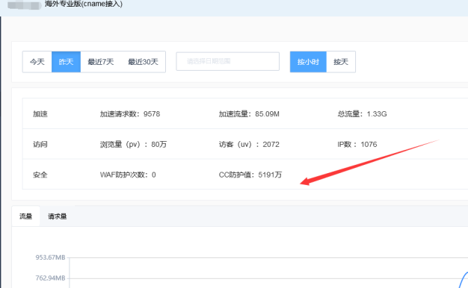Open the 请求量 chart tab

click(x=58, y=216)
